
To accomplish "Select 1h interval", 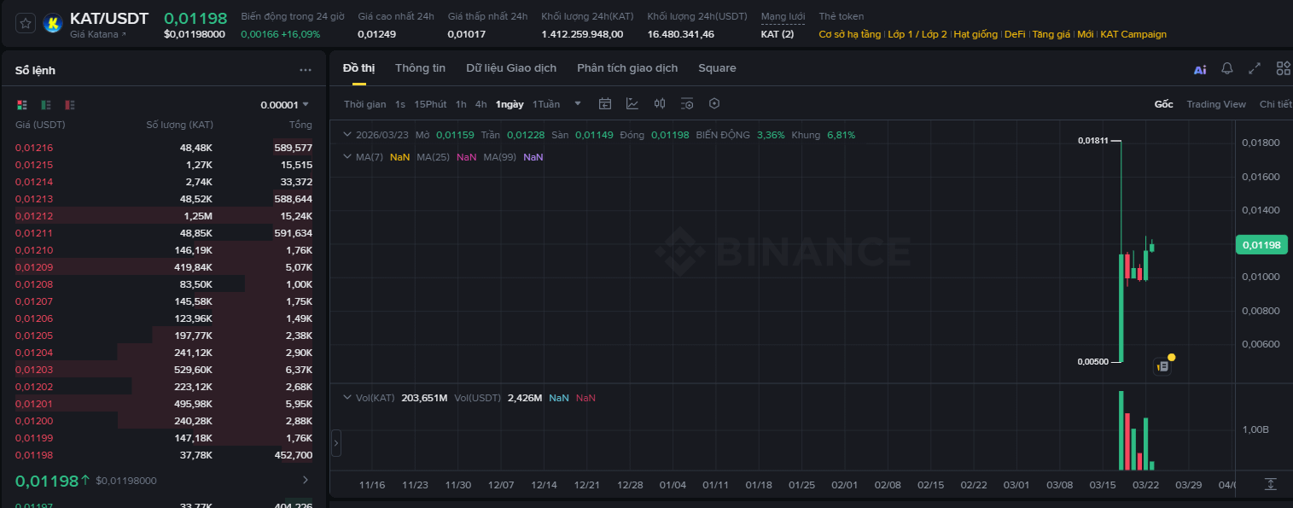I will [461, 104].
